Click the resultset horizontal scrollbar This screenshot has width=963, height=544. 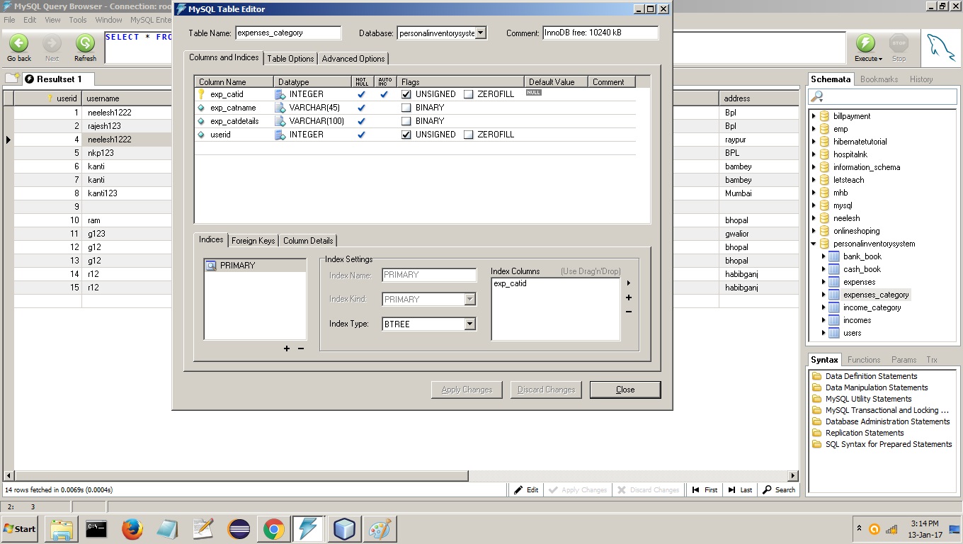pos(241,476)
